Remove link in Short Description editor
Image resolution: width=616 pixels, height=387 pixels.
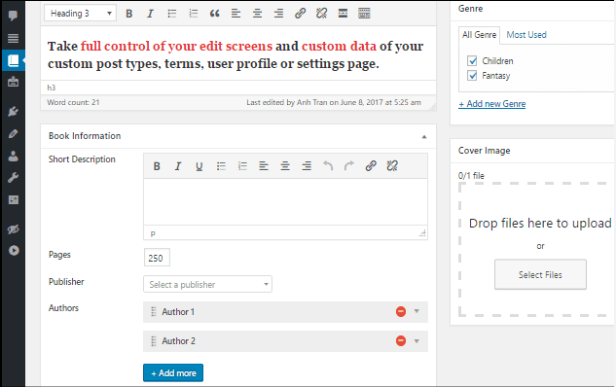tap(392, 166)
